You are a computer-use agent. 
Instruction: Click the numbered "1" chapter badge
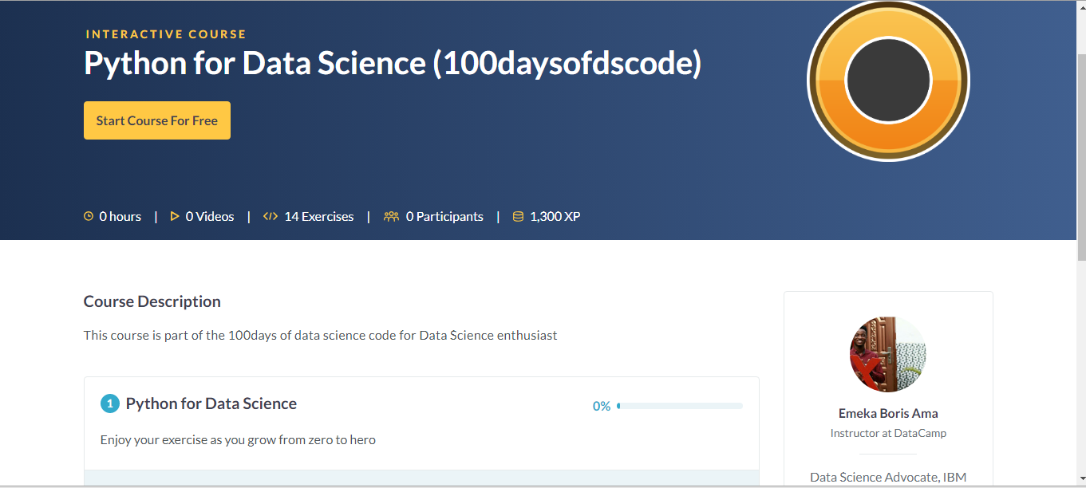coord(110,403)
